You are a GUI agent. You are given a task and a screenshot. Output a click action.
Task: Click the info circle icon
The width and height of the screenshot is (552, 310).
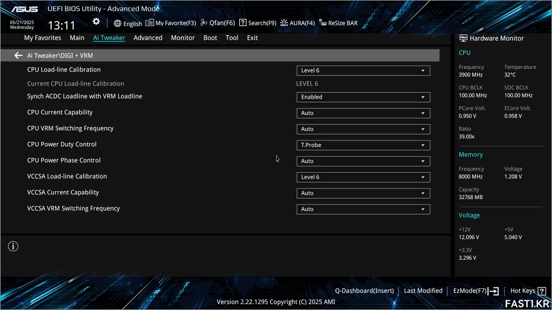pyautogui.click(x=13, y=246)
